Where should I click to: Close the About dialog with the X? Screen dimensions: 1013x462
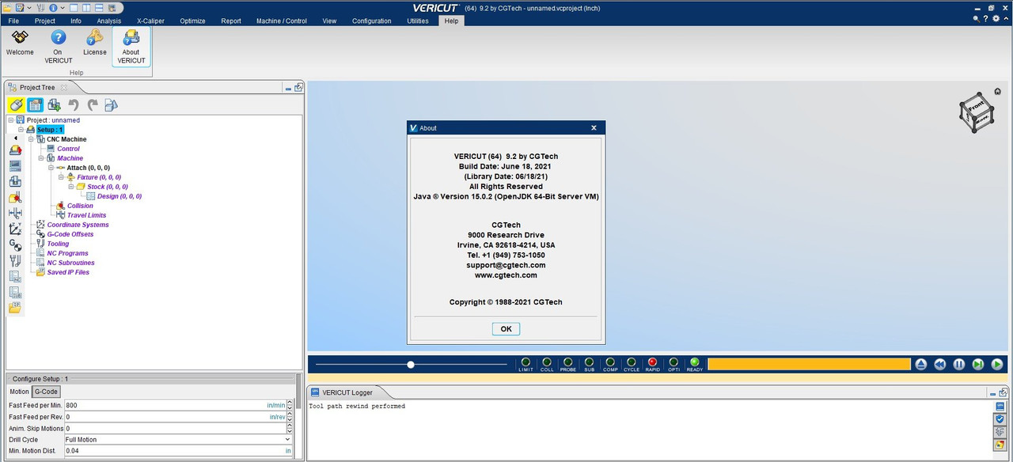tap(594, 127)
